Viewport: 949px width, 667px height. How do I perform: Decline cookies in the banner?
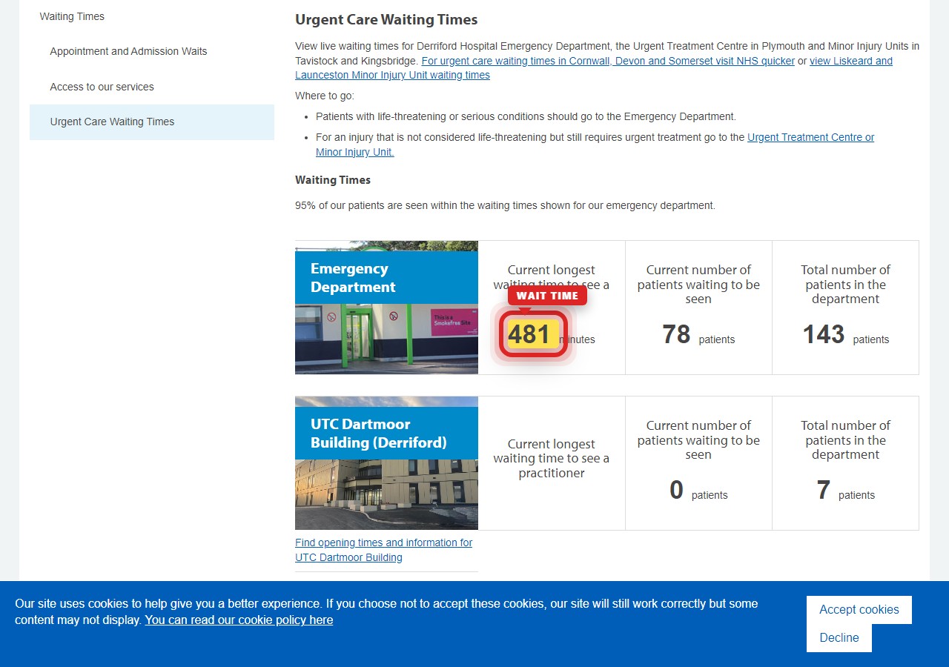pos(839,637)
